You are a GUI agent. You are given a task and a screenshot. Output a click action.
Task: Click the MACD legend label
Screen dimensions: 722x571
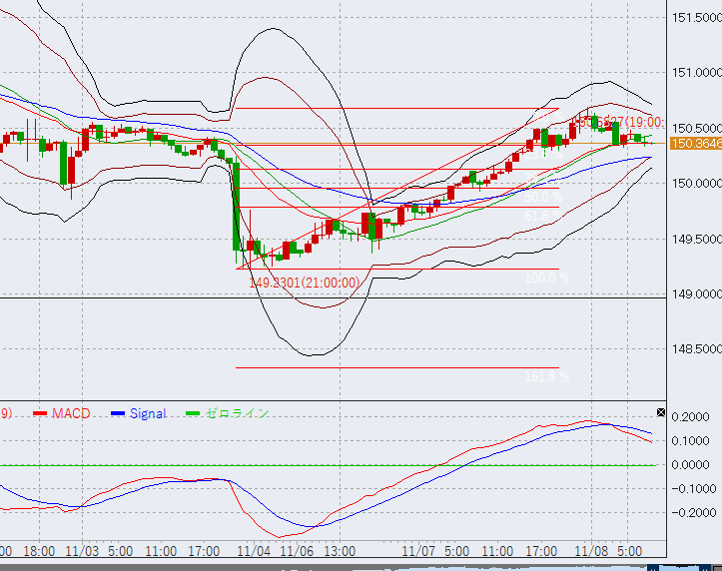point(71,413)
